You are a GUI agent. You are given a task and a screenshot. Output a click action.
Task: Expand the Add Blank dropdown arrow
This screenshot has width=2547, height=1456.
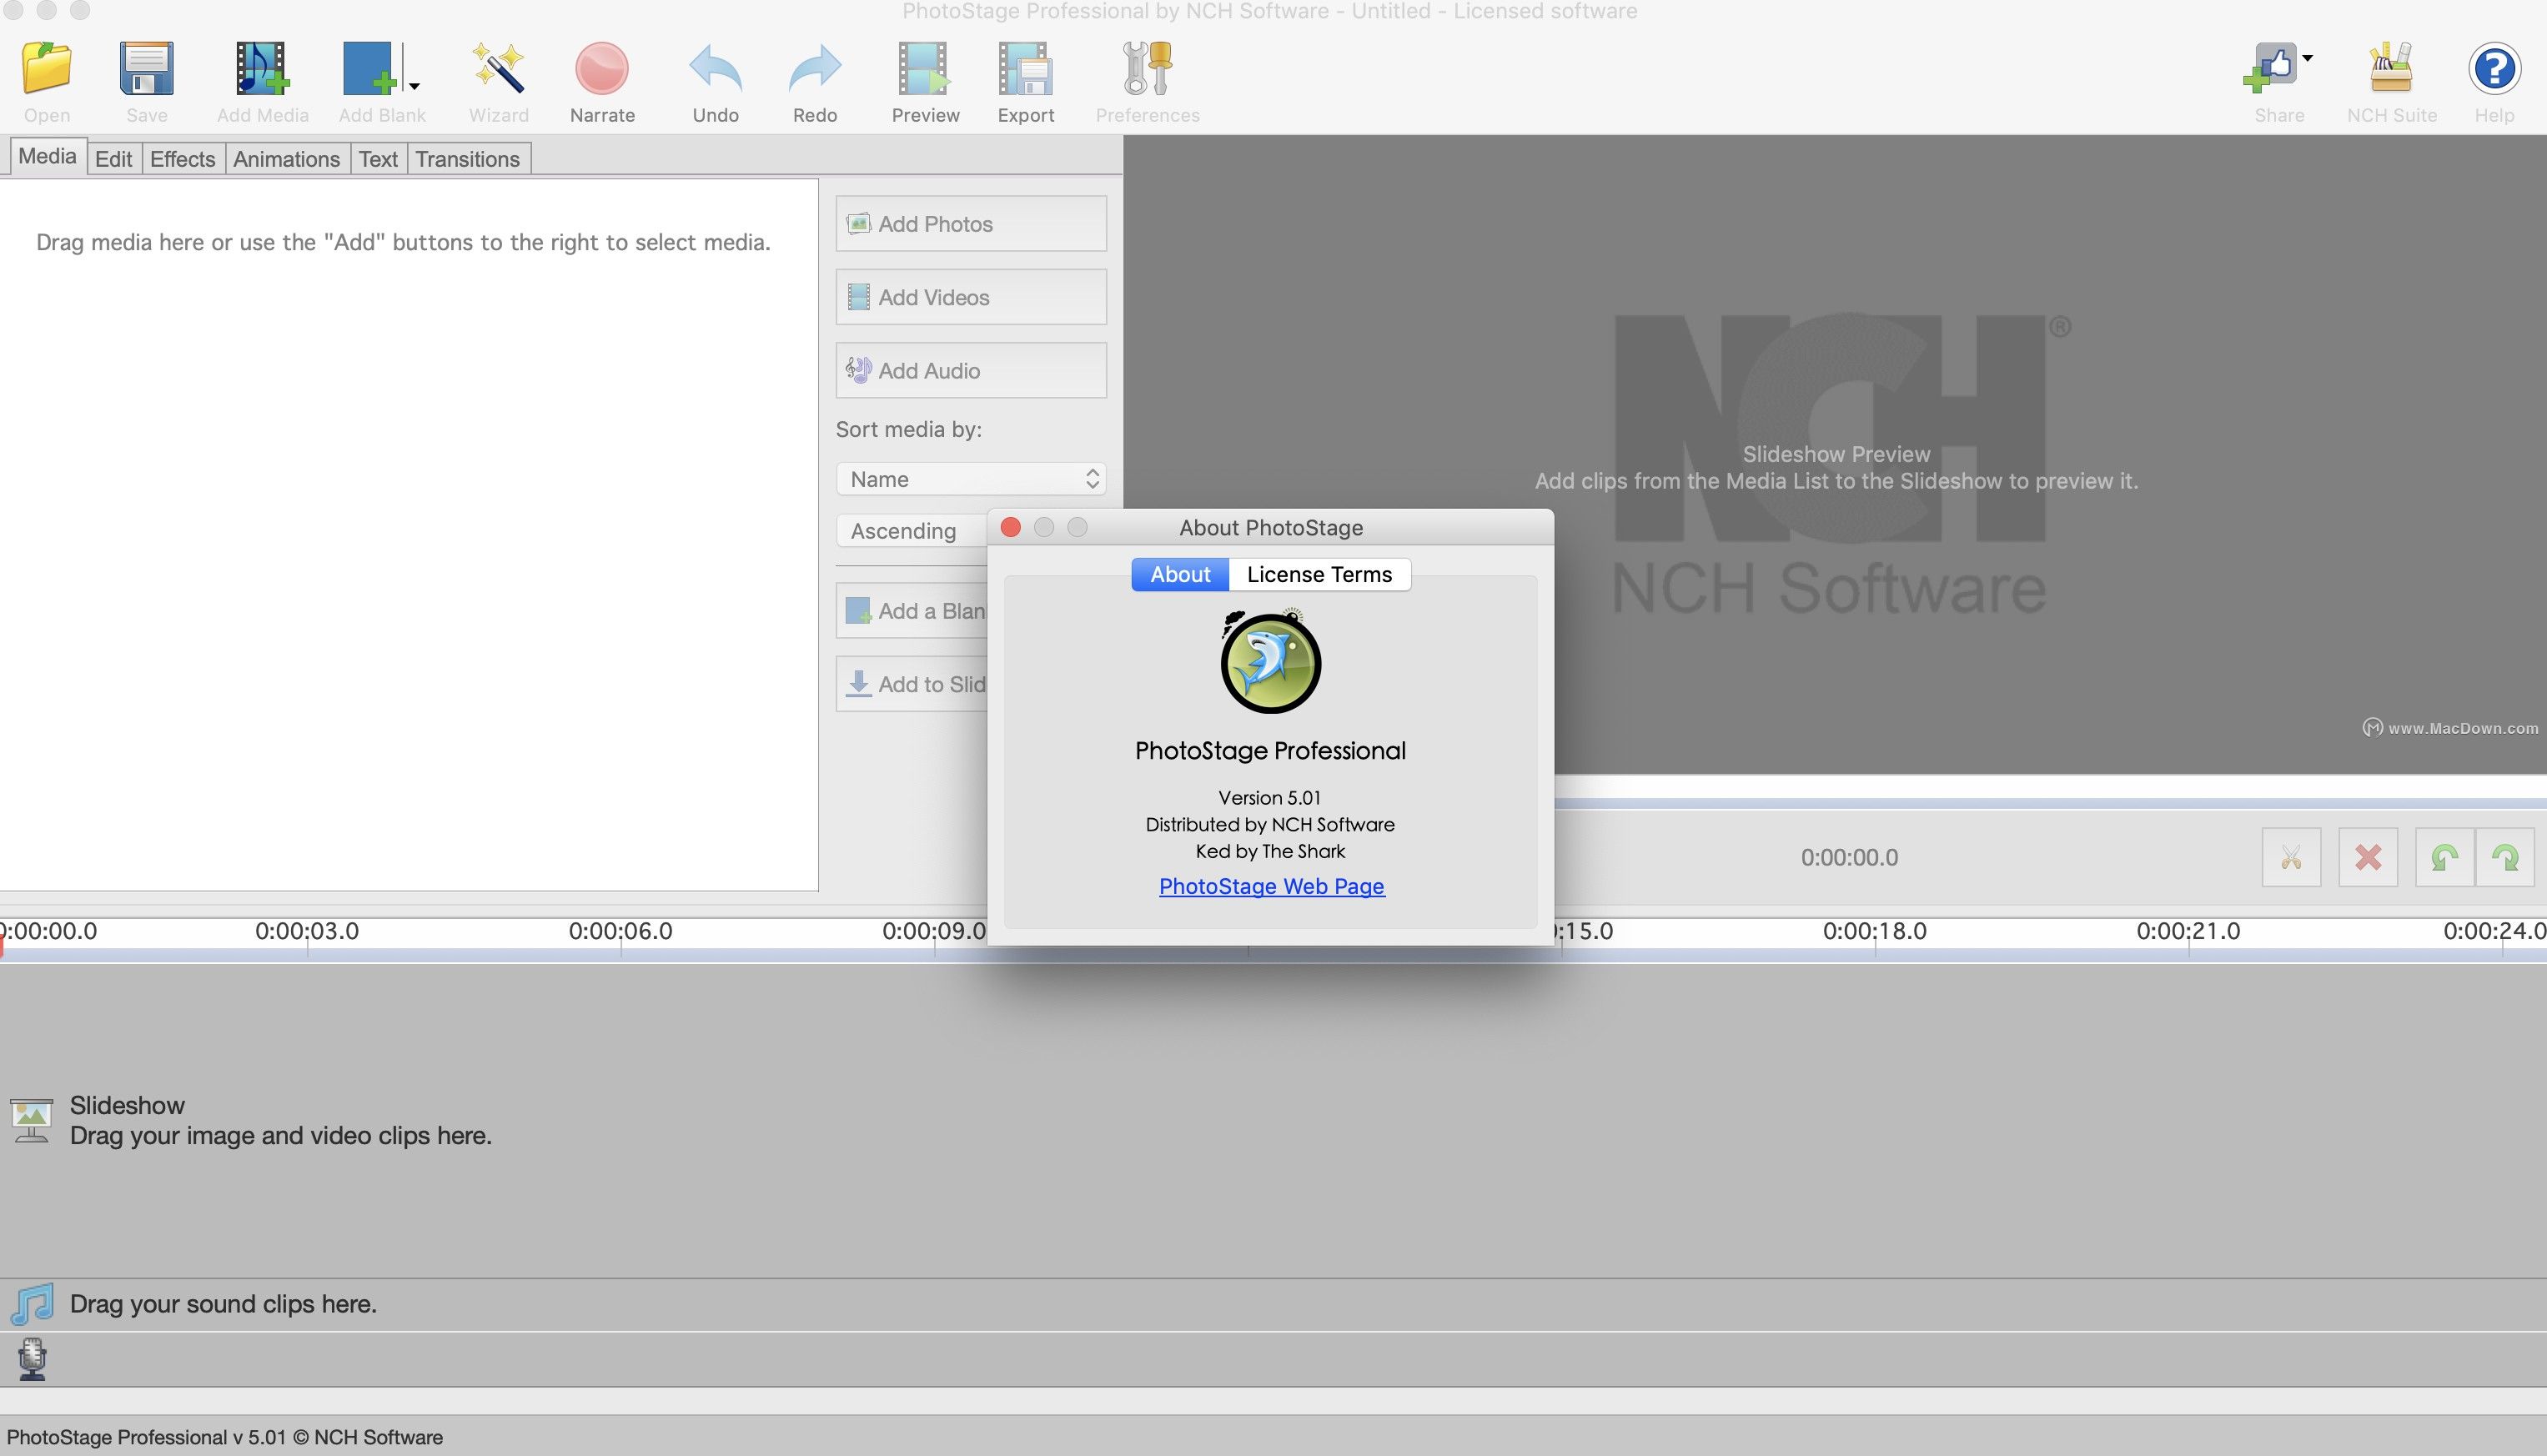413,86
